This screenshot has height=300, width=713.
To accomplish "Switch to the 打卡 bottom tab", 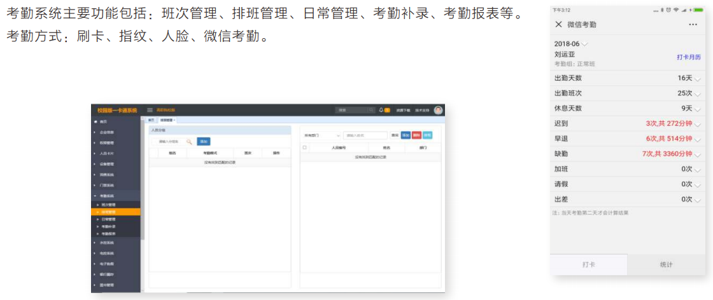I will pos(589,264).
